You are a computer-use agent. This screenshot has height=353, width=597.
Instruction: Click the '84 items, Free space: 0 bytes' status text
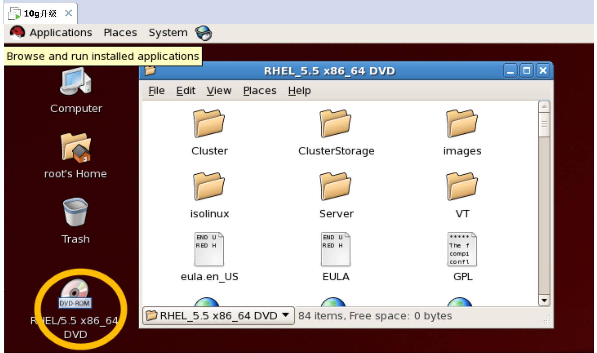375,316
